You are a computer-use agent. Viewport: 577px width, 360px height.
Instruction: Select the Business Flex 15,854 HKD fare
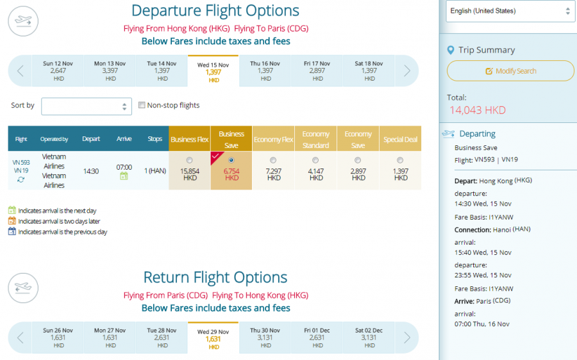pyautogui.click(x=189, y=160)
